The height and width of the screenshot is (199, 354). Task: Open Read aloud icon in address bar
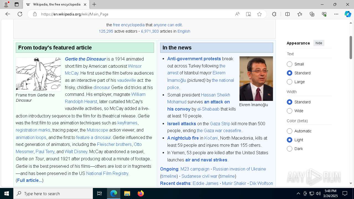tap(237, 14)
